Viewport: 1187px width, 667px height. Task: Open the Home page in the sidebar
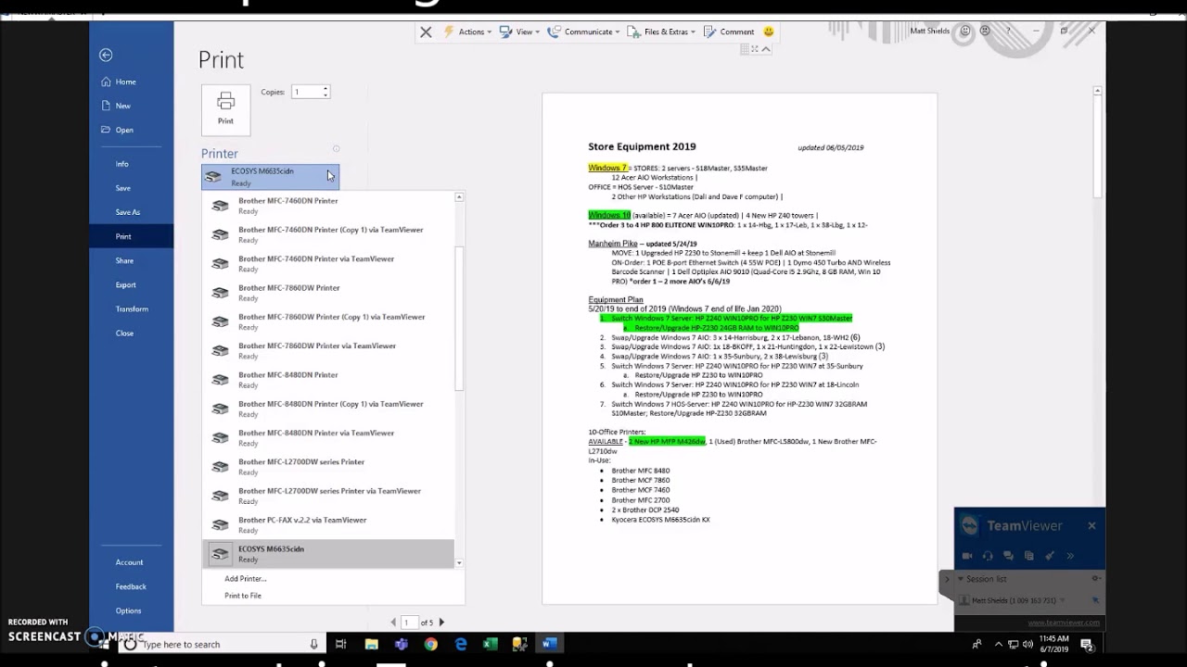[x=118, y=82]
